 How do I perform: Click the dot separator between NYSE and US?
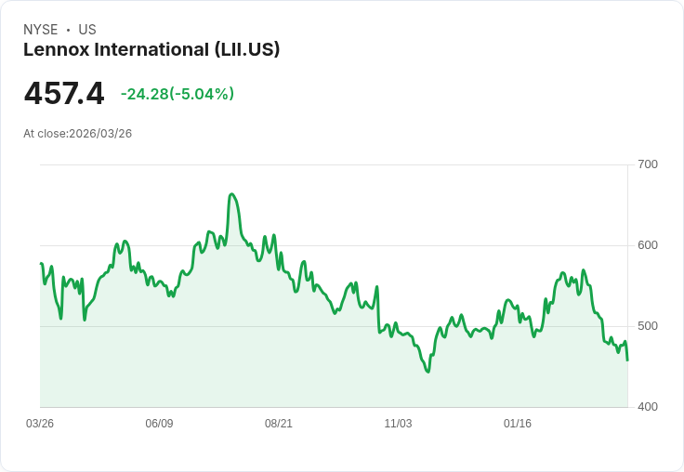pyautogui.click(x=68, y=30)
